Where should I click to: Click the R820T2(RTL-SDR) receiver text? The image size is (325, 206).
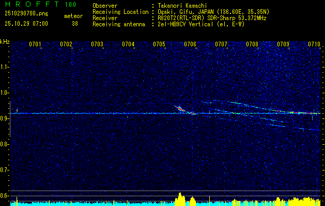[212, 18]
